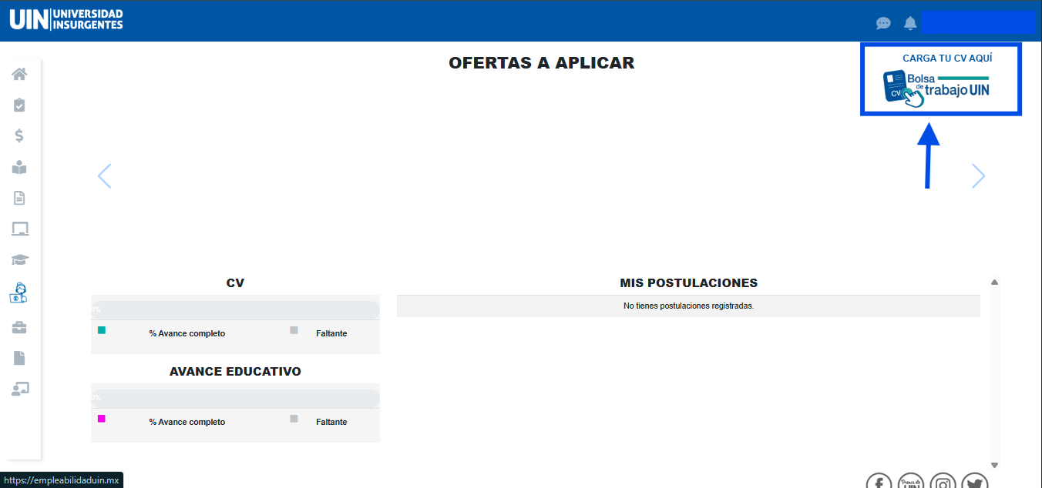Click the clipboard checkmark sidebar icon
Viewport: 1042px width, 488px height.
click(x=19, y=105)
